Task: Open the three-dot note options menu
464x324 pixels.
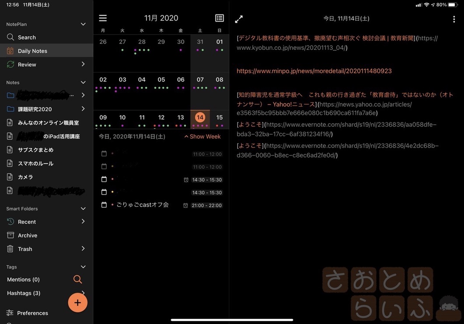Action: click(x=454, y=19)
